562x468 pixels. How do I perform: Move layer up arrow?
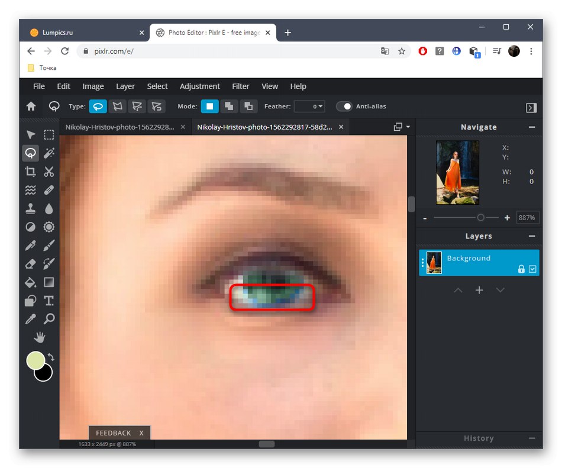point(458,291)
